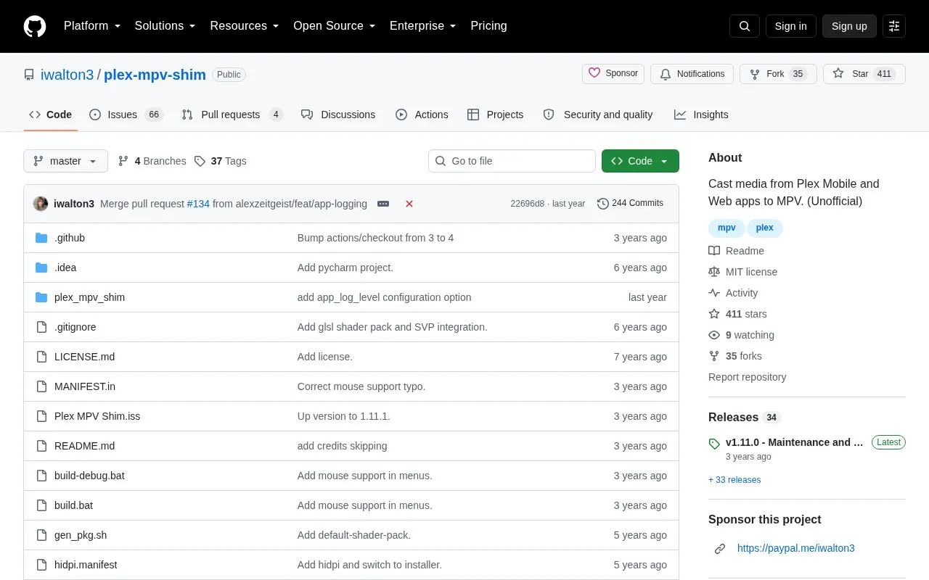Go to the GitHub homepage logo
The width and height of the screenshot is (929, 580).
pos(35,26)
